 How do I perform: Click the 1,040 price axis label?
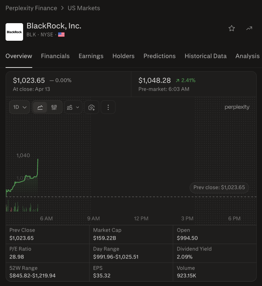23,155
